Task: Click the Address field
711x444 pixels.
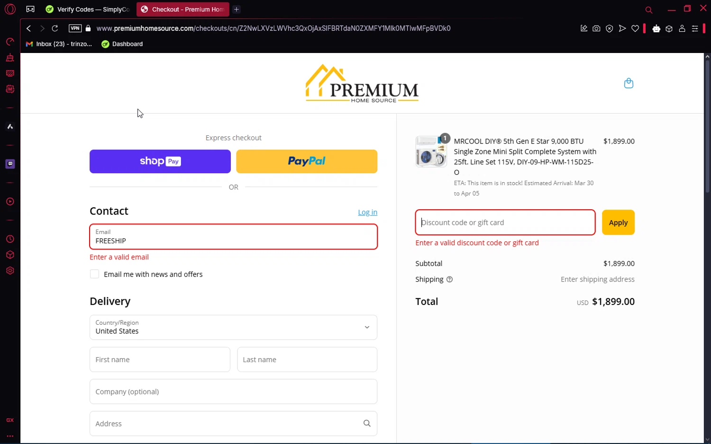Action: click(234, 424)
